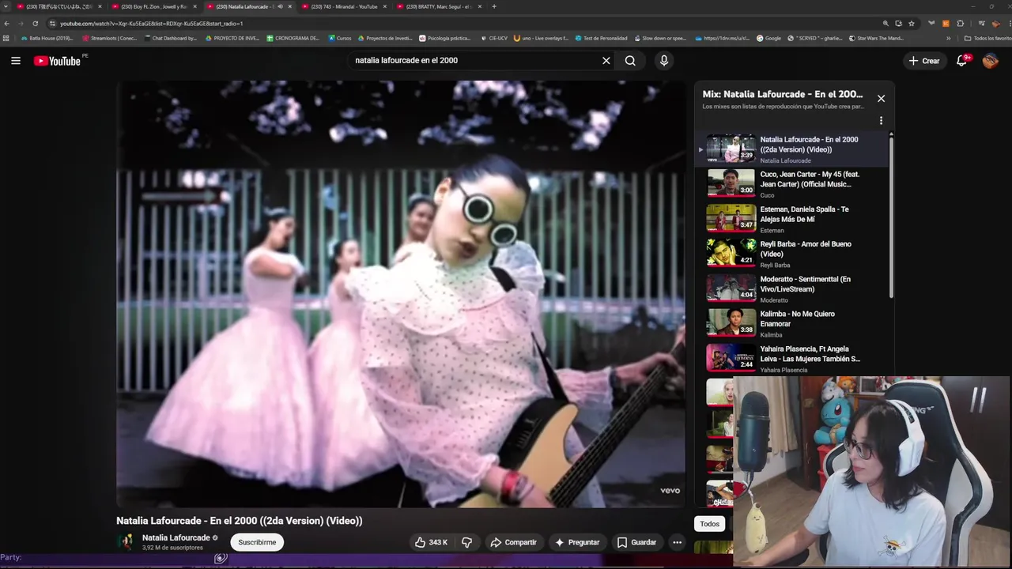Open the Crear create menu

click(924, 61)
